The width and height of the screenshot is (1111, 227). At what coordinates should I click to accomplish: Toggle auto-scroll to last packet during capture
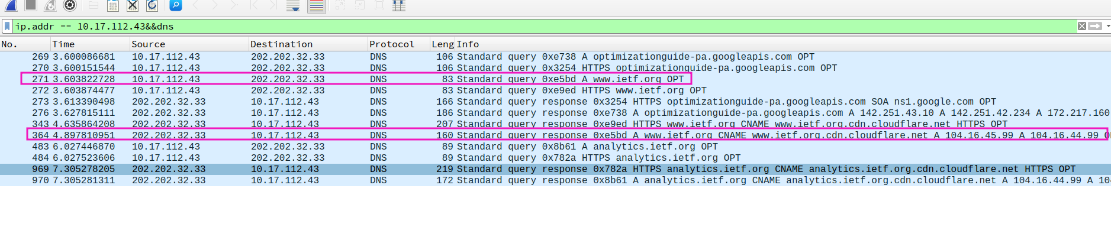(x=293, y=6)
